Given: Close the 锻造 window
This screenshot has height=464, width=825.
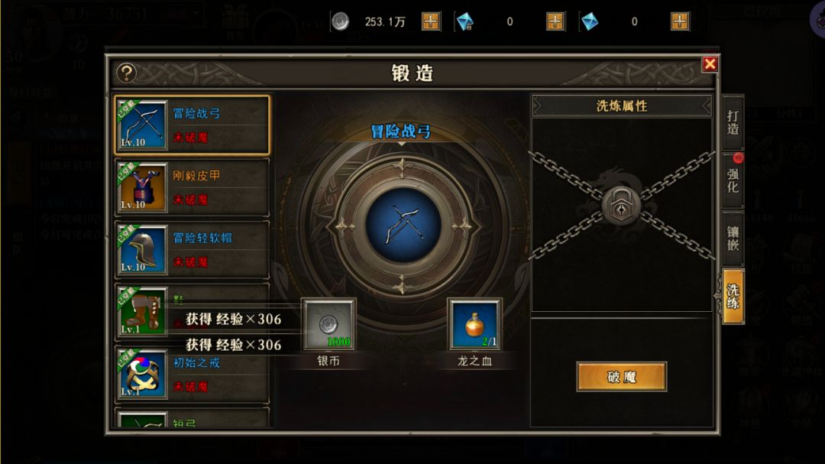Looking at the screenshot, I should pyautogui.click(x=710, y=64).
